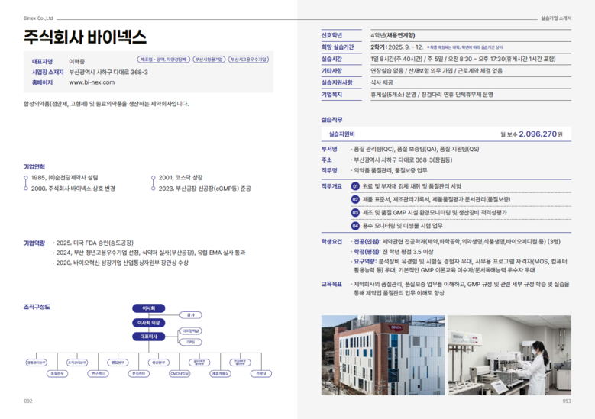Click the 2001 코스닥 상장 timeline dot
Image resolution: width=595 pixels, height=419 pixels.
point(154,178)
